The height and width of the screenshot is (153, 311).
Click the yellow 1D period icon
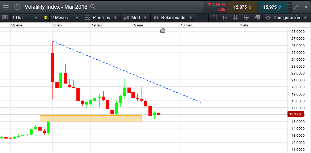(45, 18)
